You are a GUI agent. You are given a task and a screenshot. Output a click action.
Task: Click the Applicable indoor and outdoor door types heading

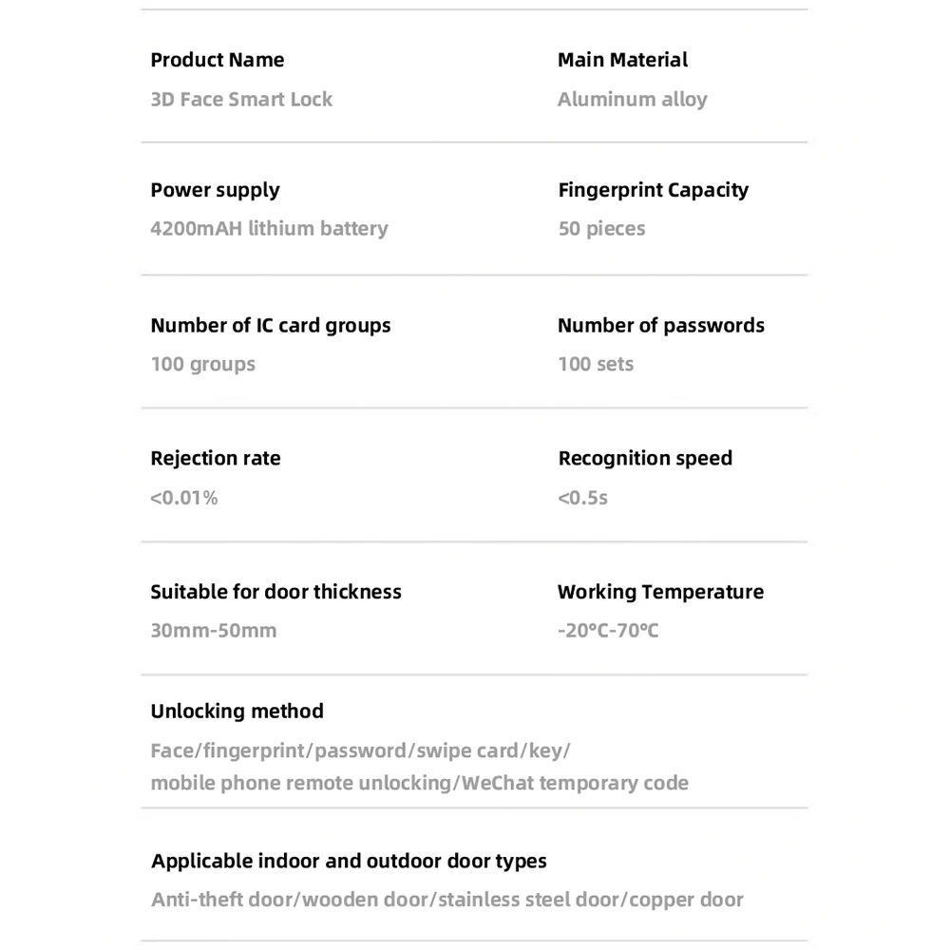point(349,862)
